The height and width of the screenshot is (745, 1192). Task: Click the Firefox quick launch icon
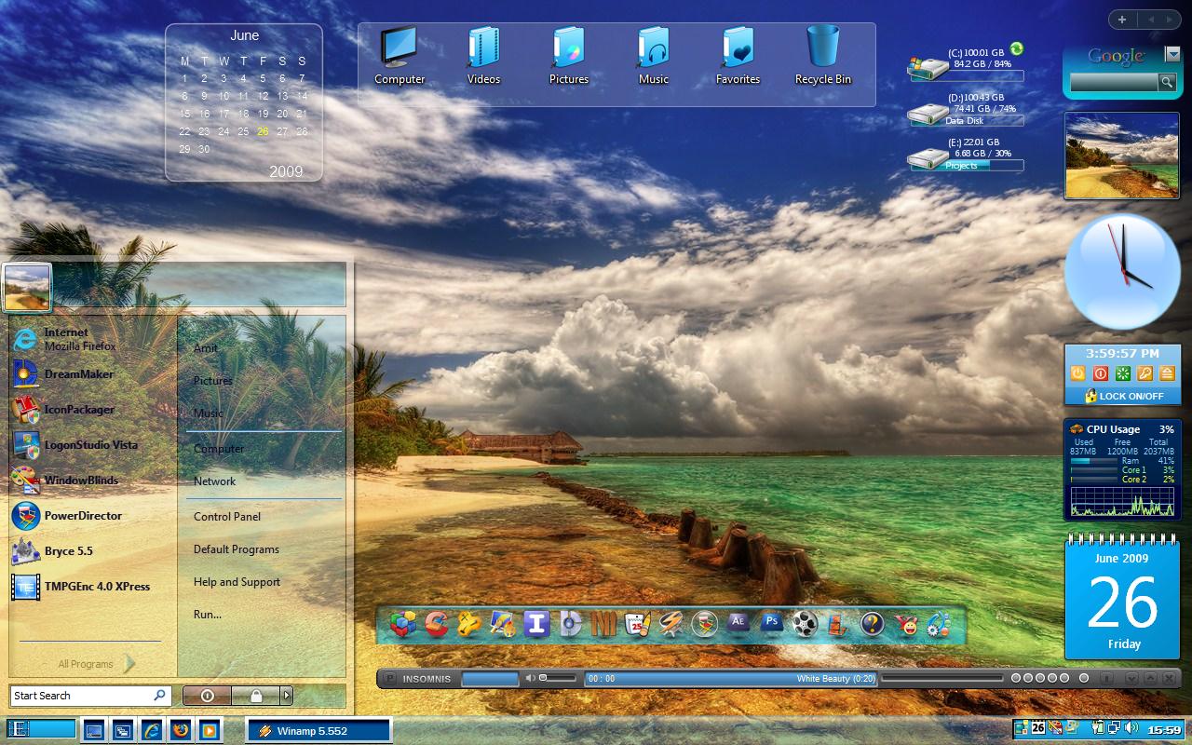pyautogui.click(x=180, y=730)
